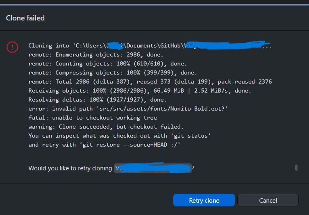Click 'remote: Total 2986 (delta 387)' line
The height and width of the screenshot is (215, 309).
(150, 82)
